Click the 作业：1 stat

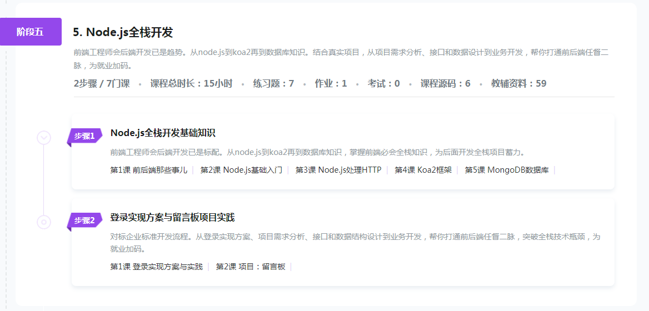pyautogui.click(x=331, y=83)
